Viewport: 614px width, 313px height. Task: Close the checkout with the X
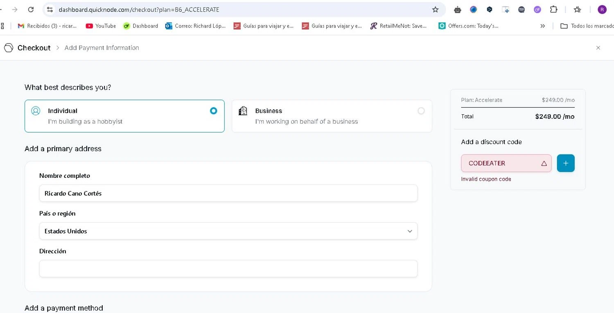tap(598, 48)
